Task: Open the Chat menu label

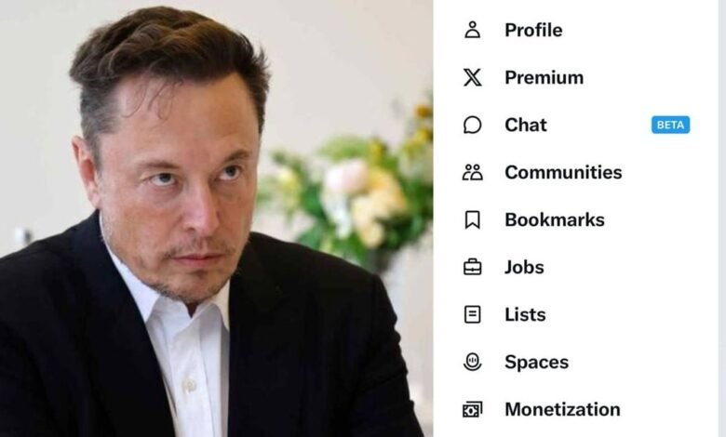Action: point(526,125)
